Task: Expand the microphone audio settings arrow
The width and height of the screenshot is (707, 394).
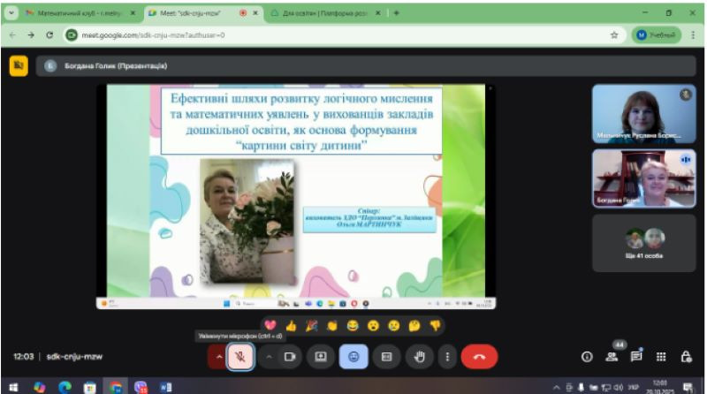Action: [217, 357]
